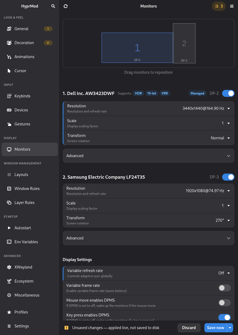Viewport: 238px width, 335px height.
Task: Disable the DP-3 Samsung monitor switch
Action: (228, 177)
